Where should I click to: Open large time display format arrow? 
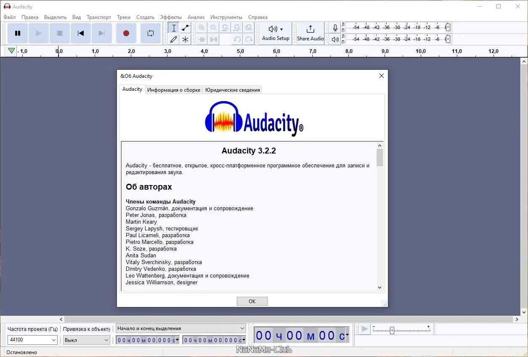tap(347, 336)
